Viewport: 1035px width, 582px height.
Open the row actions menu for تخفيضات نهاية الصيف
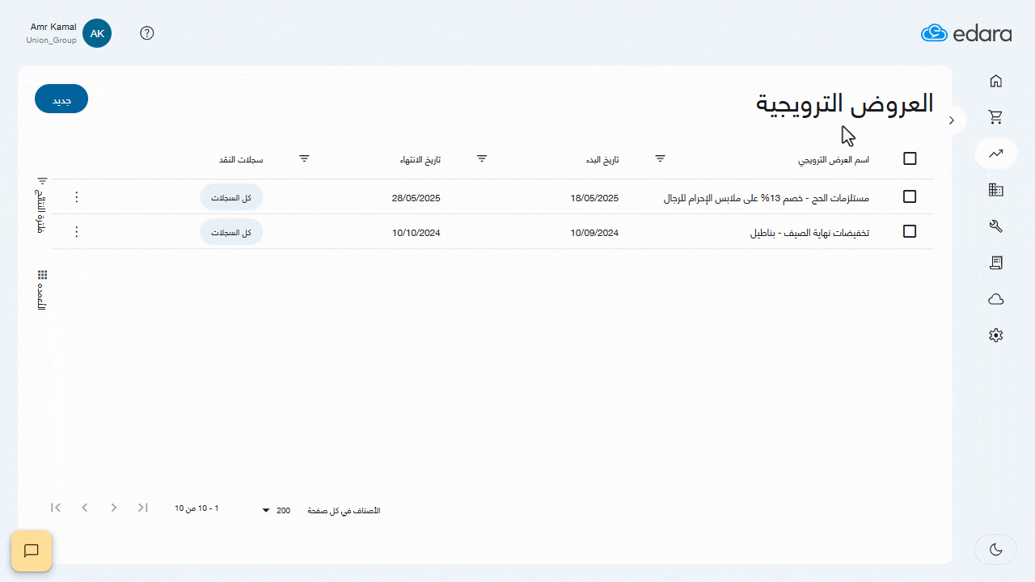[x=76, y=231]
